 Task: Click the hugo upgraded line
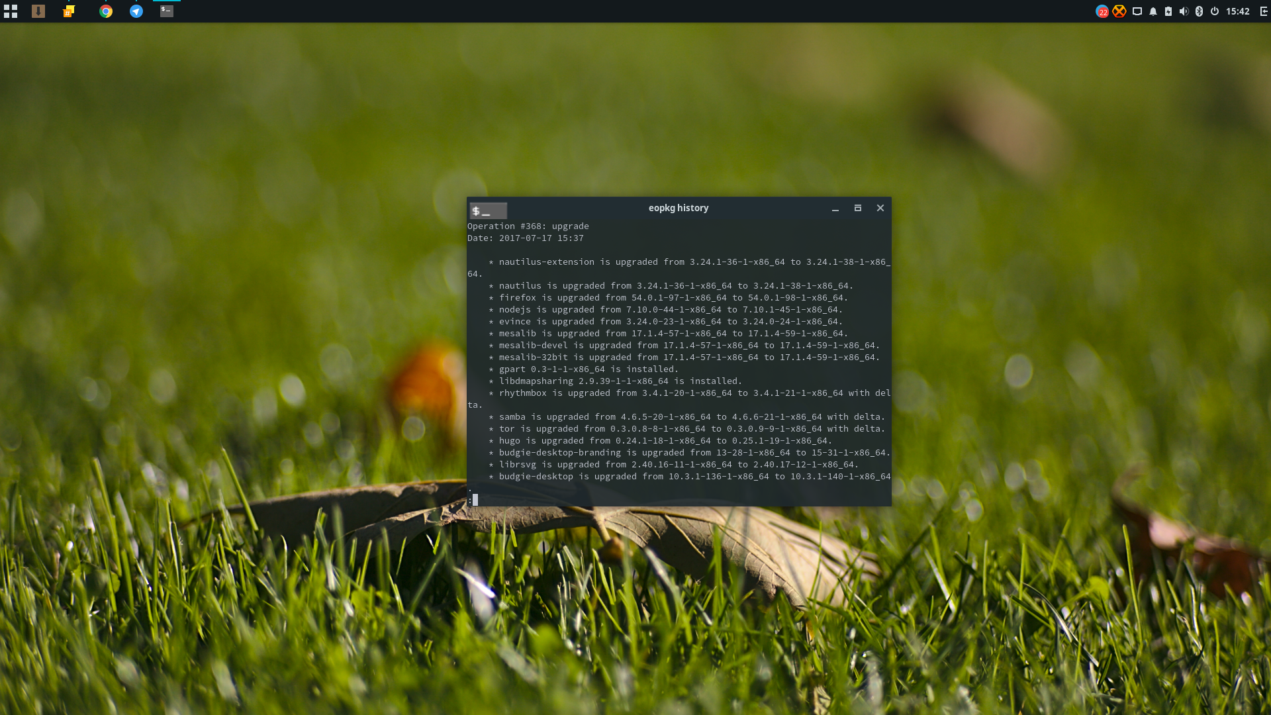pos(661,441)
